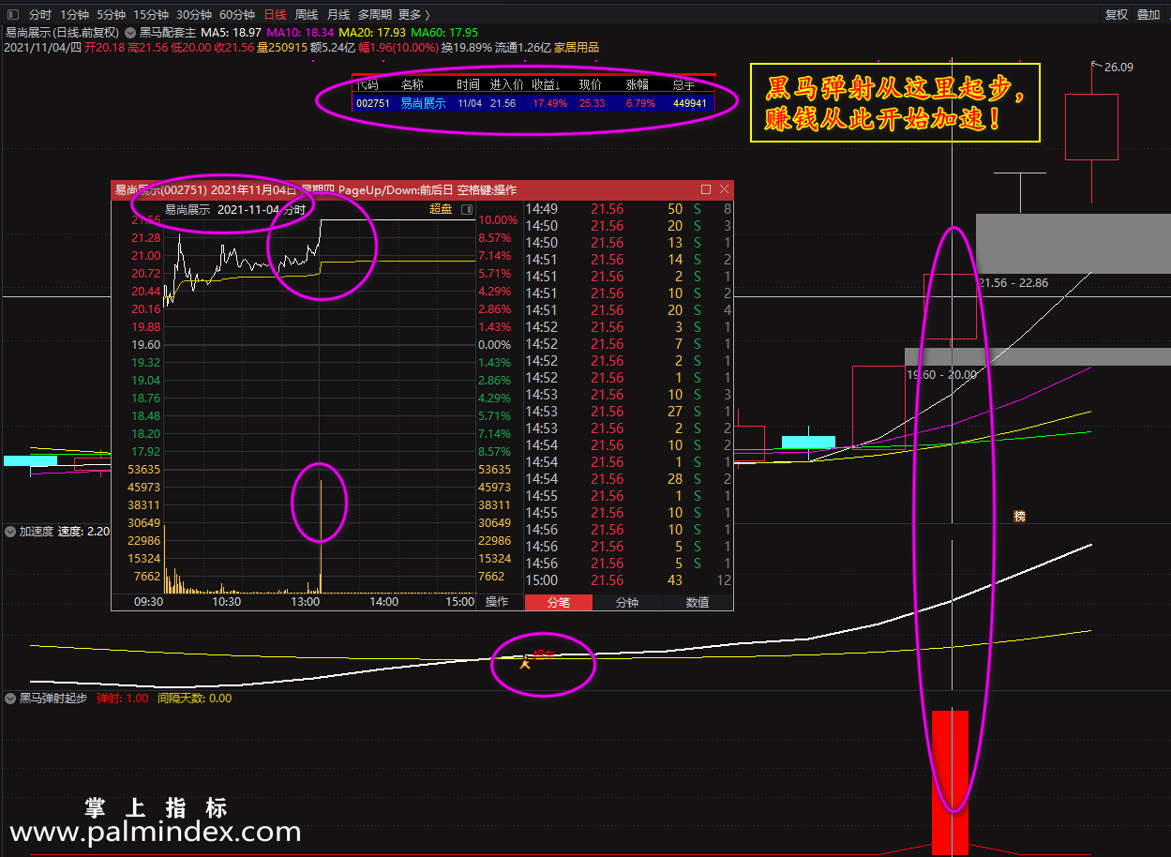Select the 5分钟 period tab

pyautogui.click(x=111, y=15)
